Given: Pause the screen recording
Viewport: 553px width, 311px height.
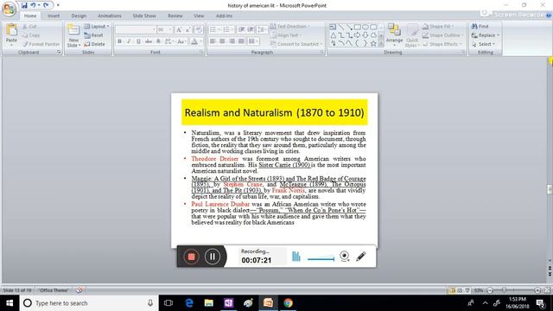Looking at the screenshot, I should coord(213,257).
